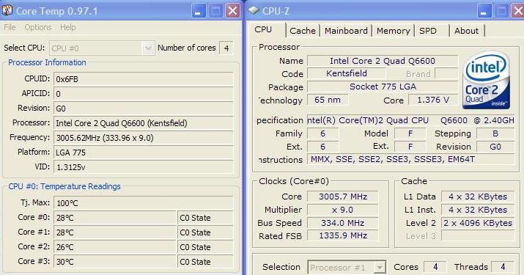Click the APICID value field
The width and height of the screenshot is (524, 275).
[144, 94]
